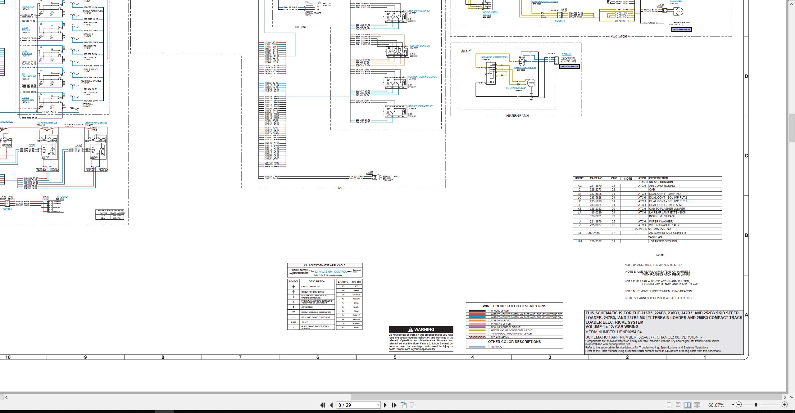Click the purple machine control circuit swatch

[x=477, y=327]
